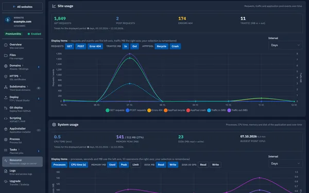Click the Traffic out purple legend swatch
Image resolution: width=309 pixels, height=193 pixels.
click(x=229, y=110)
